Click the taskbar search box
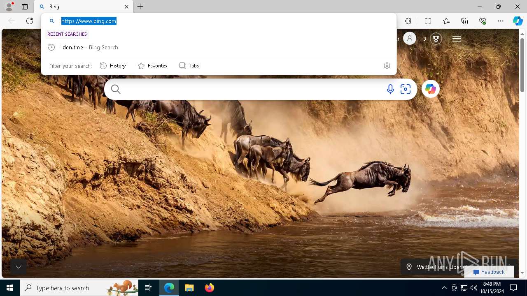The height and width of the screenshot is (296, 527). (x=79, y=288)
